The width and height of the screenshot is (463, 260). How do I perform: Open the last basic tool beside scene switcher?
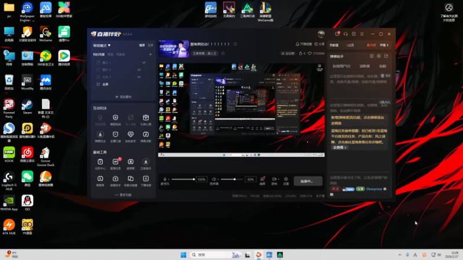coord(146,181)
